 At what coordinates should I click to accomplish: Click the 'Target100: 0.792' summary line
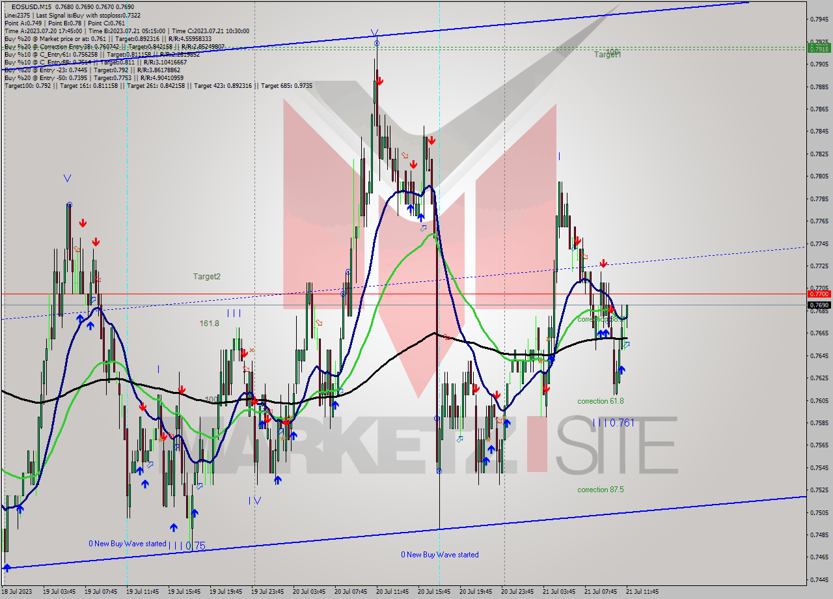[x=158, y=85]
